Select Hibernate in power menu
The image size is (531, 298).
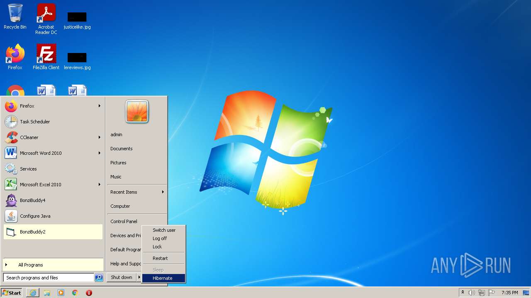(x=163, y=278)
